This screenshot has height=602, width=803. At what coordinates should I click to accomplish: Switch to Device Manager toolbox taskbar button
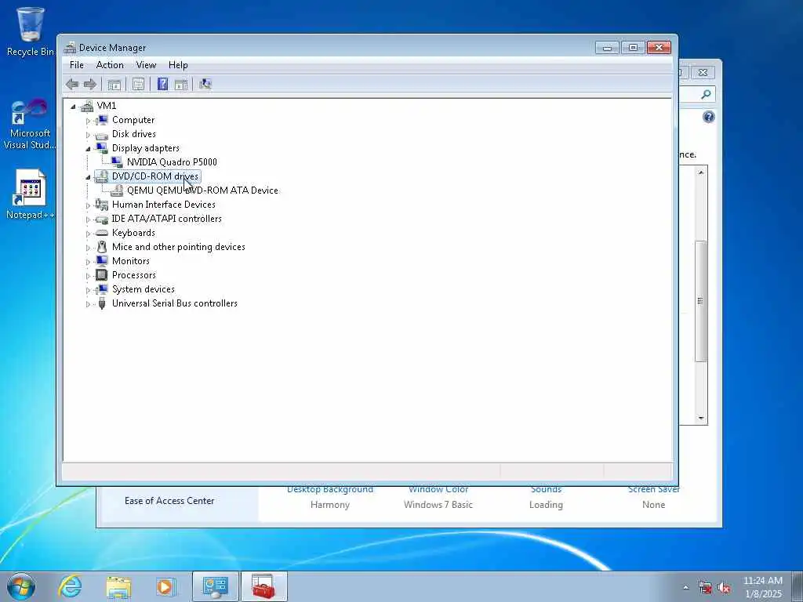[x=263, y=586]
